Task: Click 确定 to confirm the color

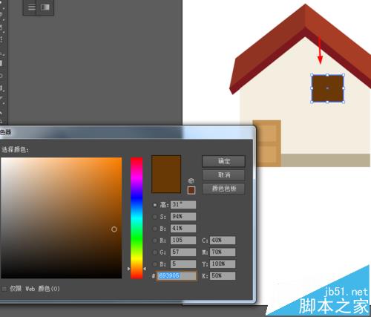Action: coord(223,161)
